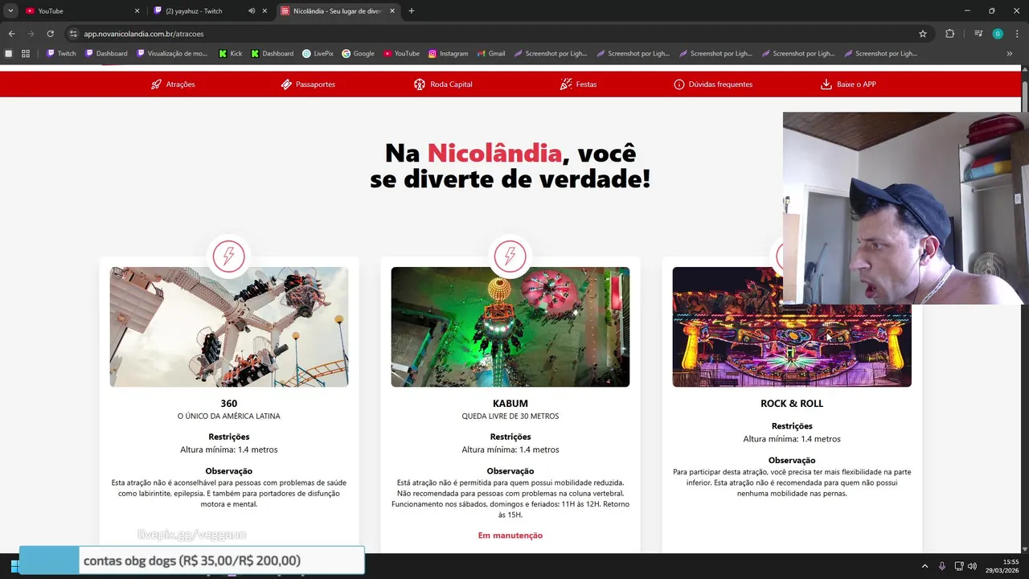Close the YouTube tab
The height and width of the screenshot is (579, 1029).
tap(137, 11)
